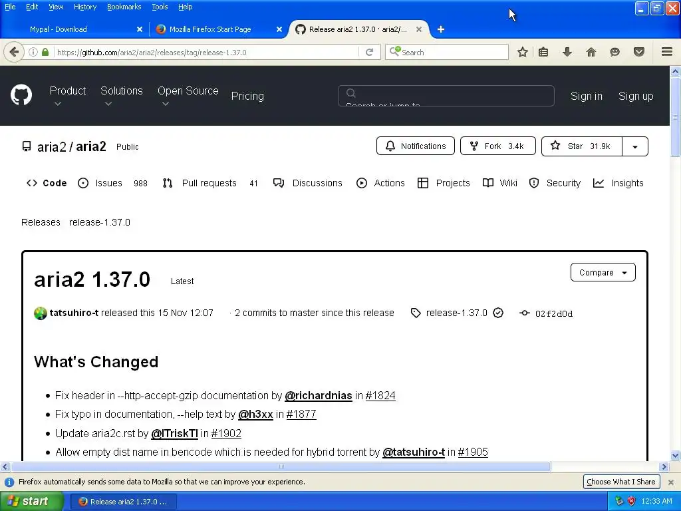Open pull request #1877 link

(301, 414)
